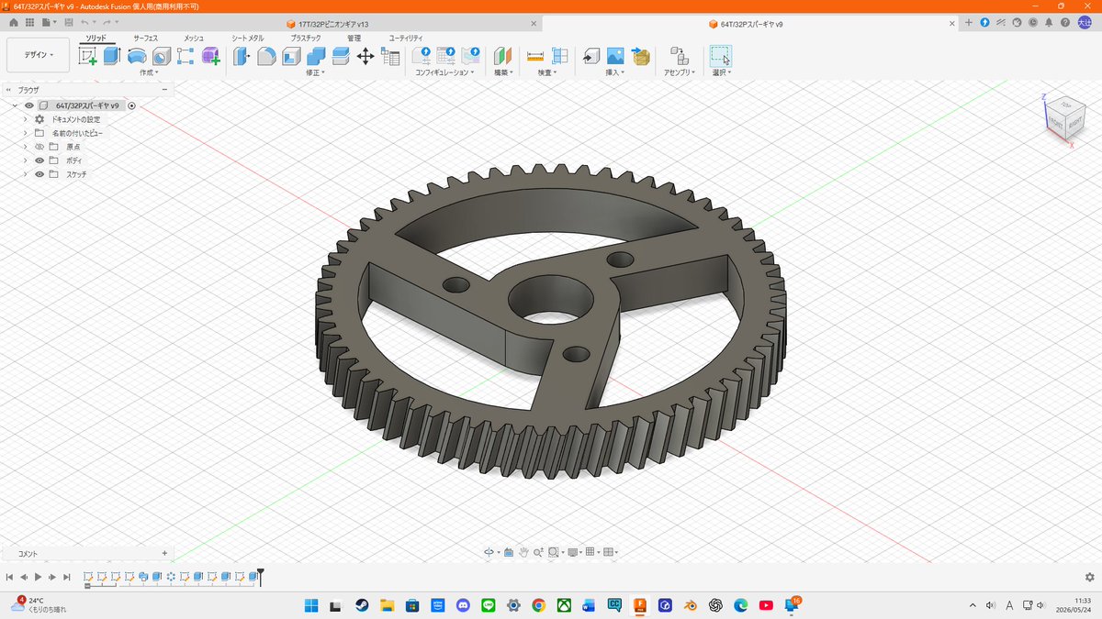Click the third Configuration icon
The height and width of the screenshot is (619, 1102).
click(470, 56)
